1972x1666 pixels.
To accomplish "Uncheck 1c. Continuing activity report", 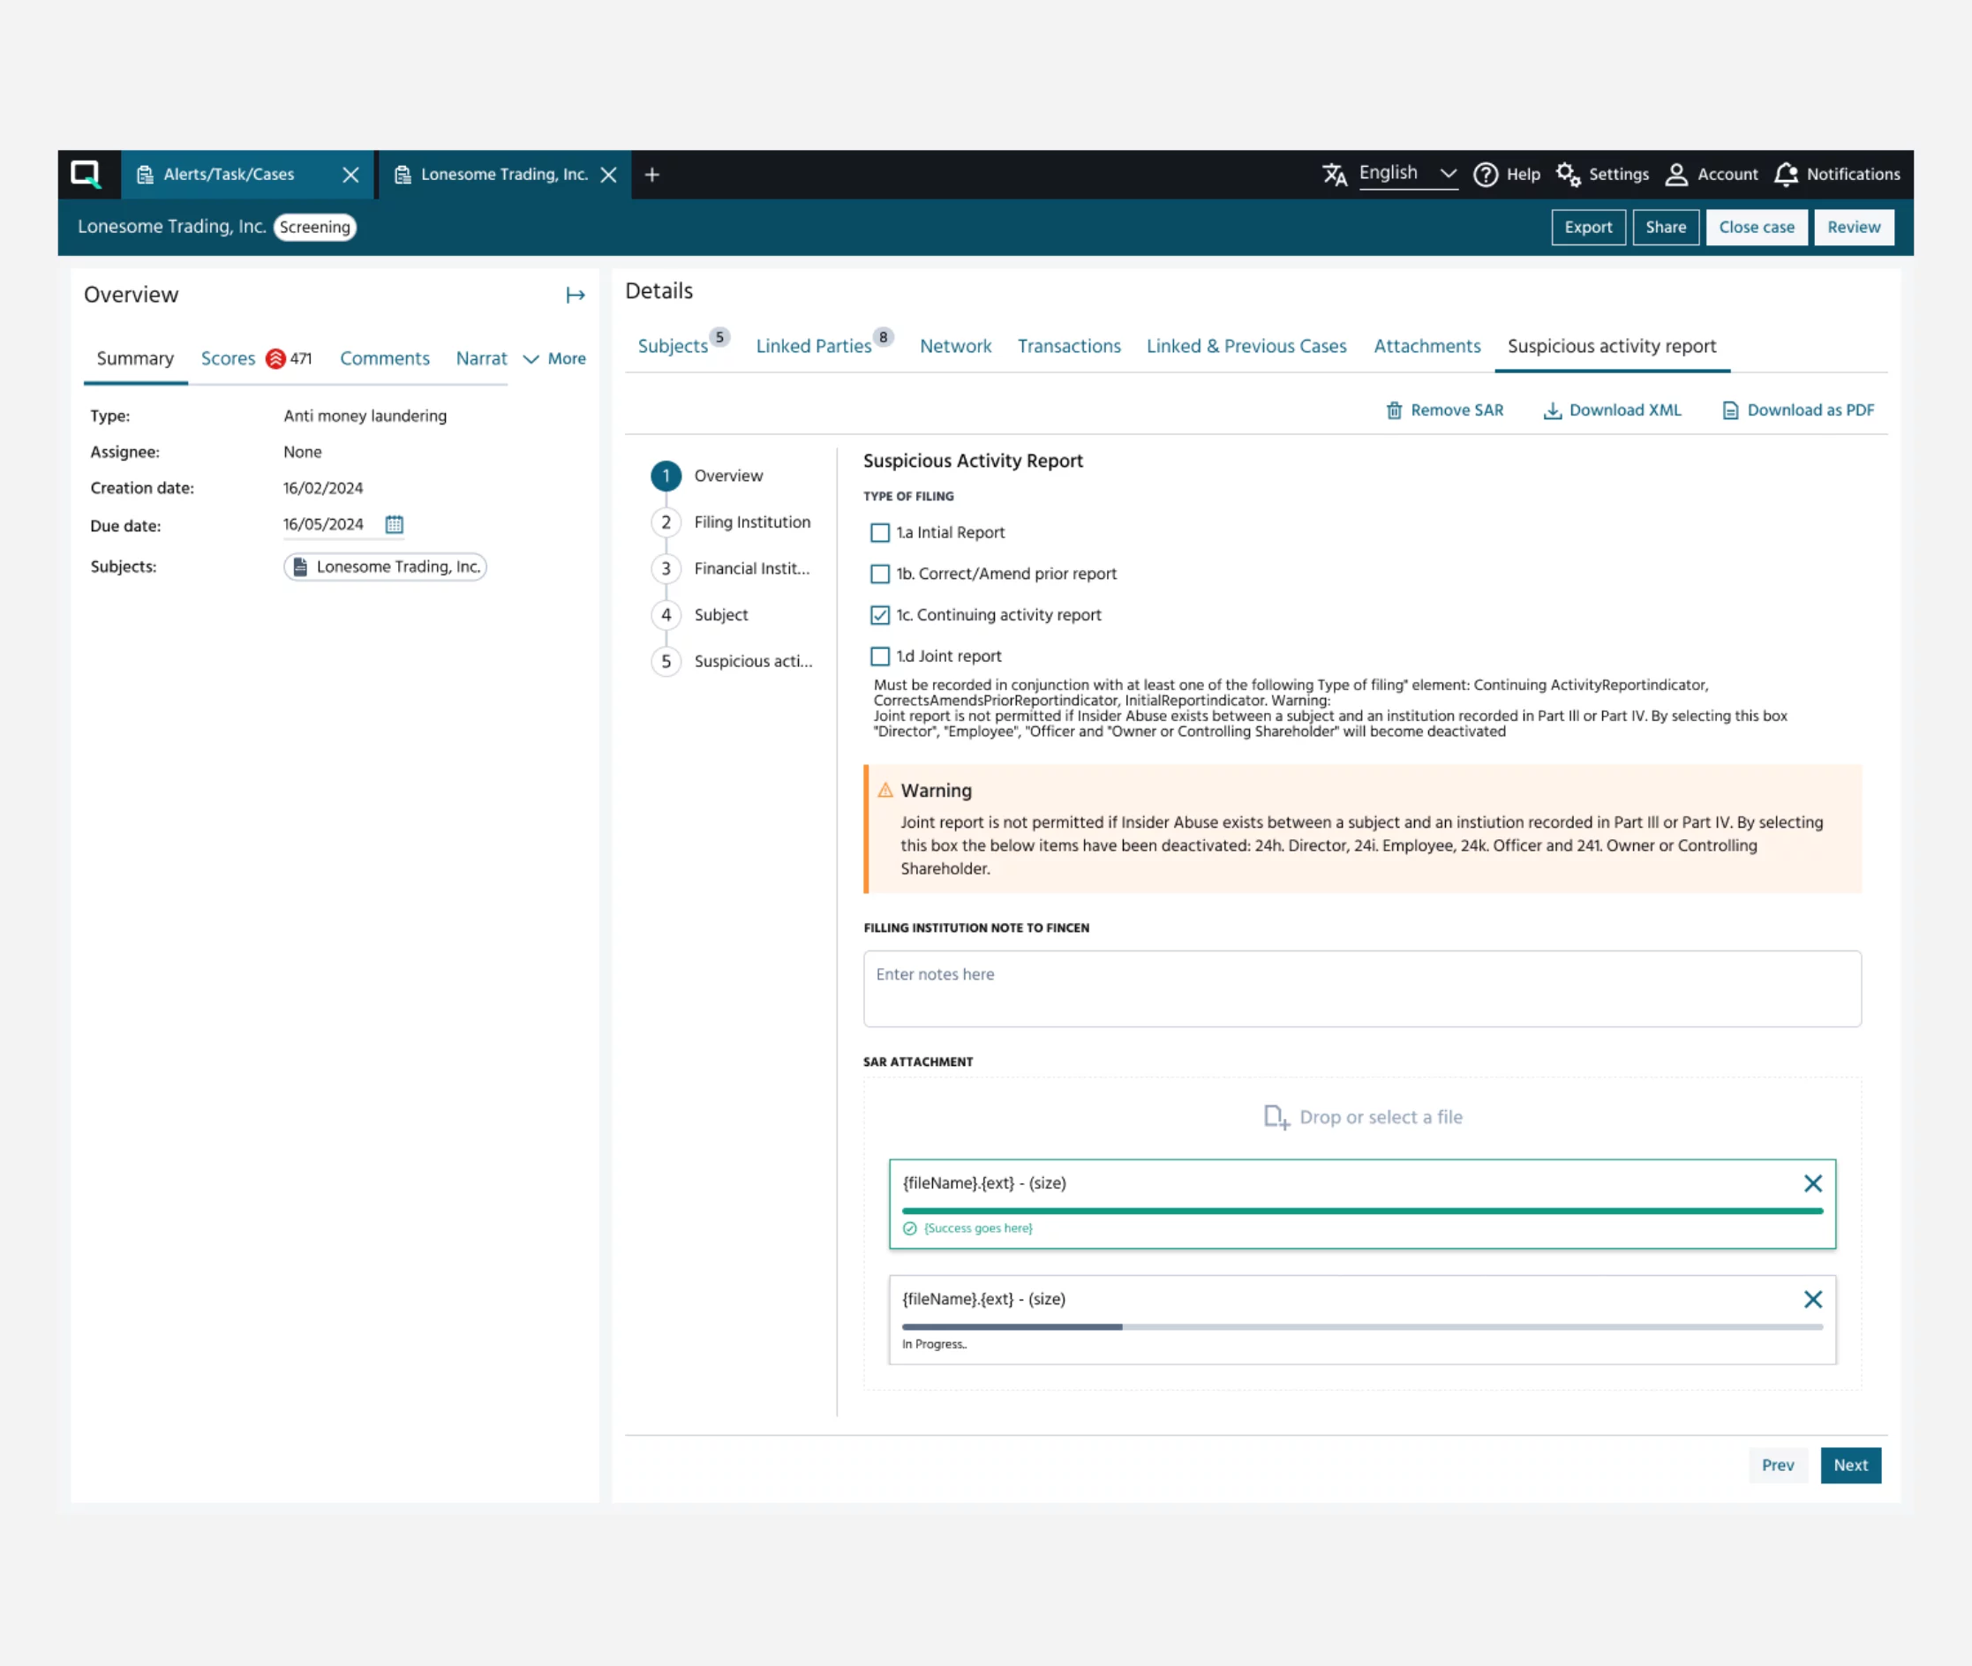I will (880, 615).
